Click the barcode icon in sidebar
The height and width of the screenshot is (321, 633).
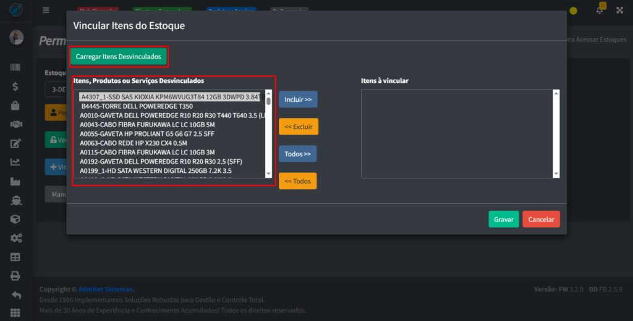coord(15,67)
